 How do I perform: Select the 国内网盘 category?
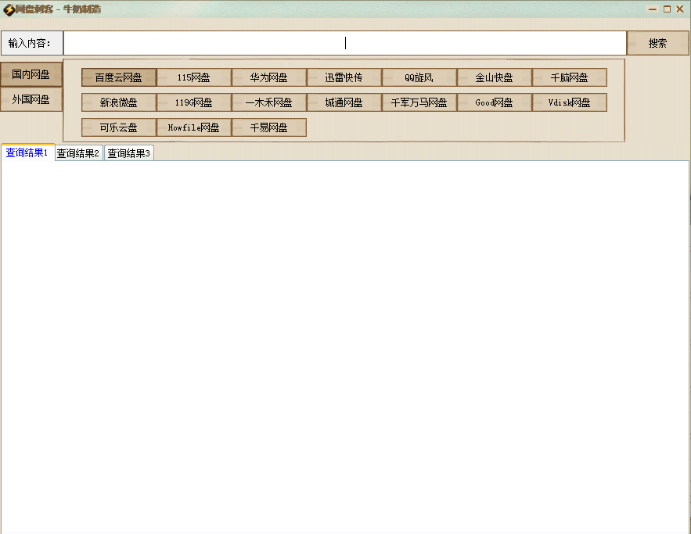pyautogui.click(x=31, y=74)
